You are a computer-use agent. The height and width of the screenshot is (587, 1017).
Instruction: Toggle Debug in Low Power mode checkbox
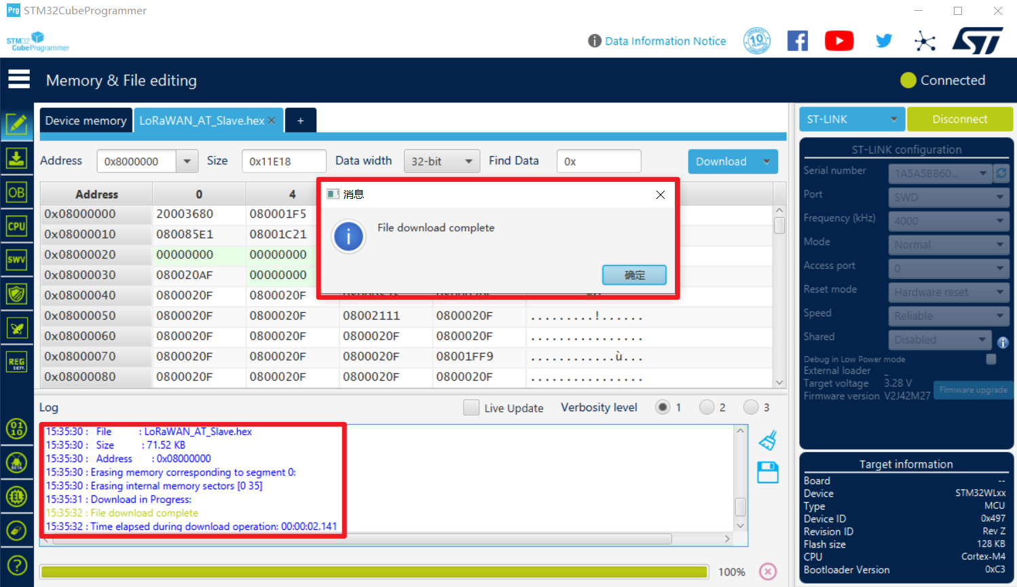coord(991,359)
